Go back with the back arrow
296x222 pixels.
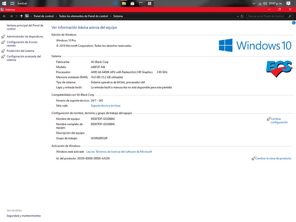point(5,16)
